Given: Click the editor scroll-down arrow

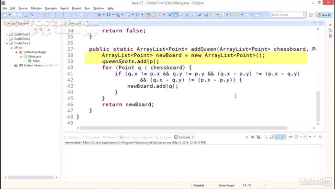Looking at the screenshot, I should point(318,124).
